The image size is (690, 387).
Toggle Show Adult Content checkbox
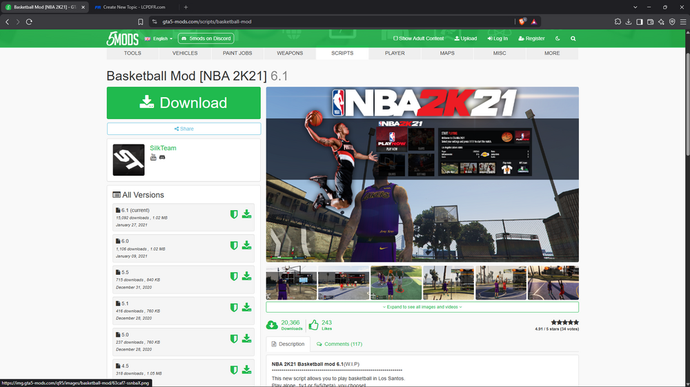pos(419,39)
